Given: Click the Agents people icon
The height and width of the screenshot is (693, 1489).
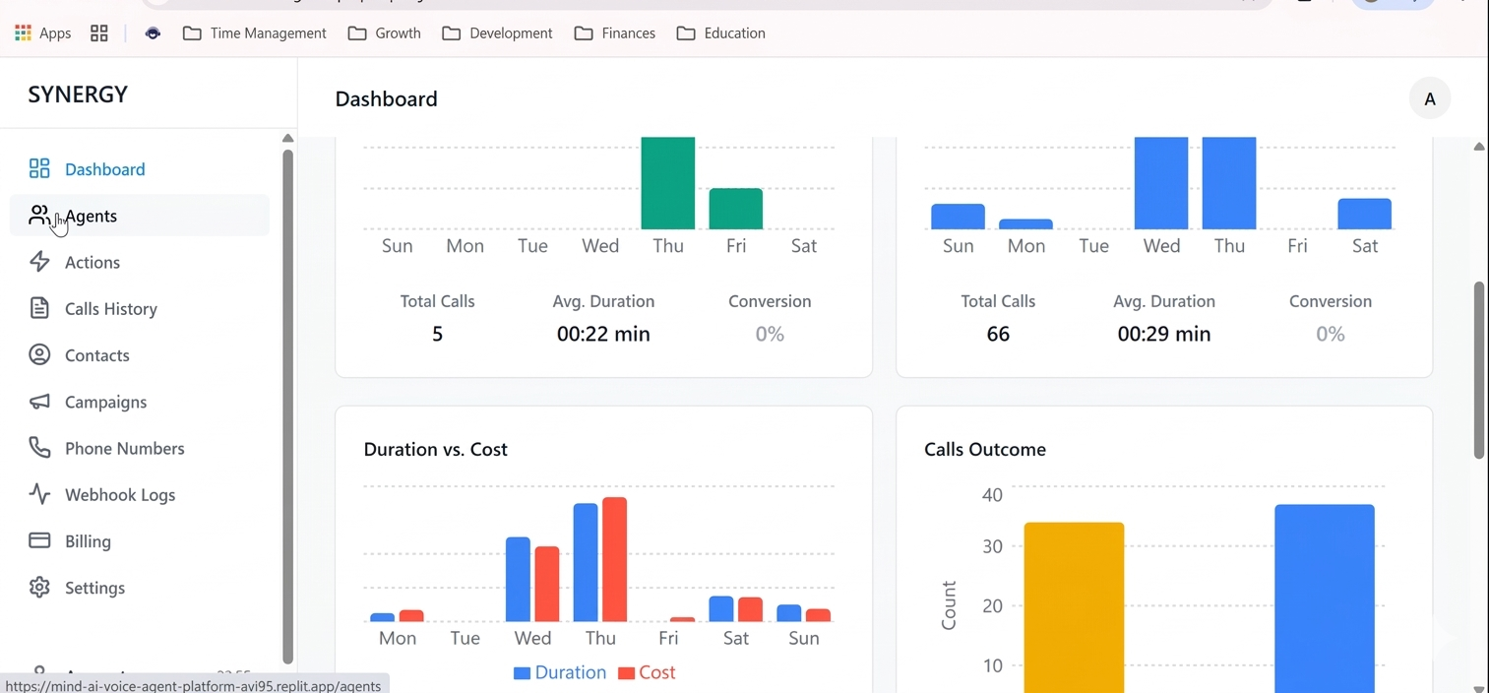Looking at the screenshot, I should pos(39,216).
